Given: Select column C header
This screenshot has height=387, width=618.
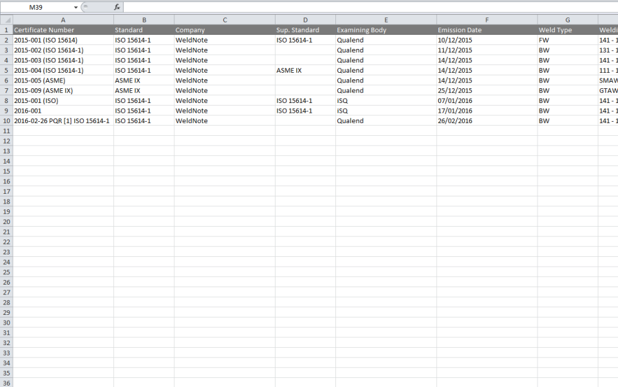Looking at the screenshot, I should click(x=225, y=20).
